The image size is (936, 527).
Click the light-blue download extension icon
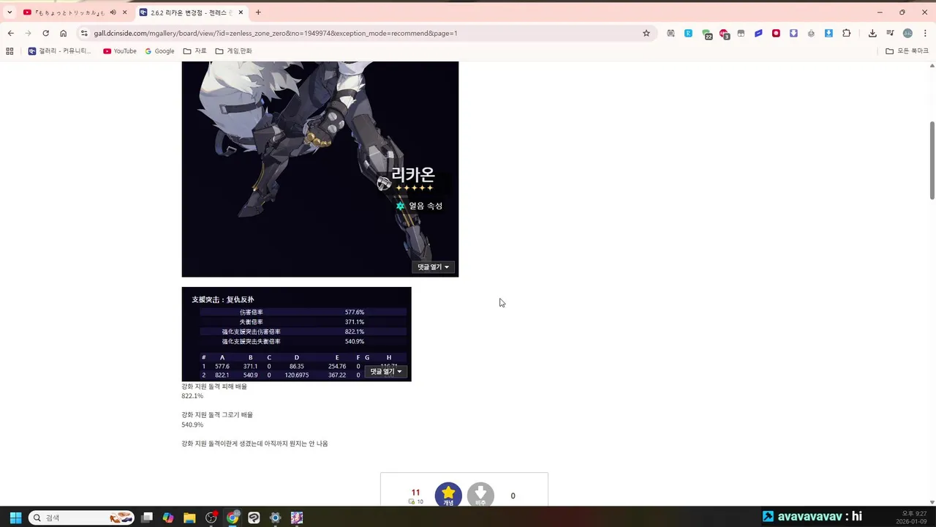pyautogui.click(x=829, y=33)
